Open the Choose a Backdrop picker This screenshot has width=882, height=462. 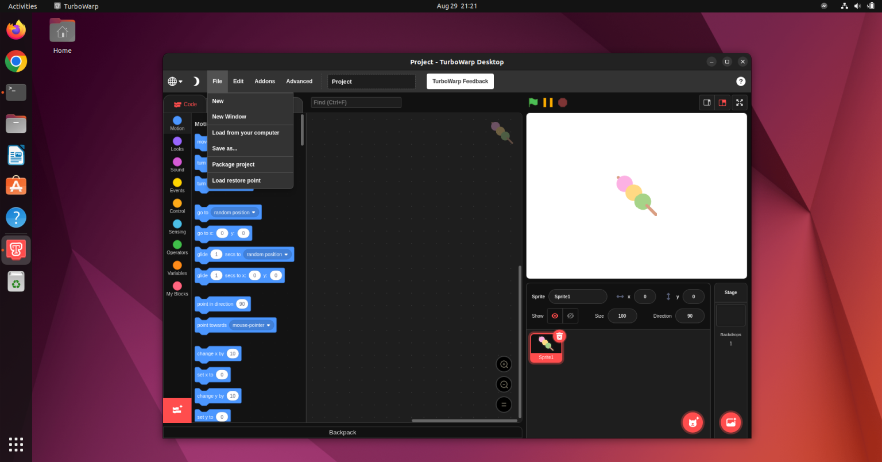[730, 422]
